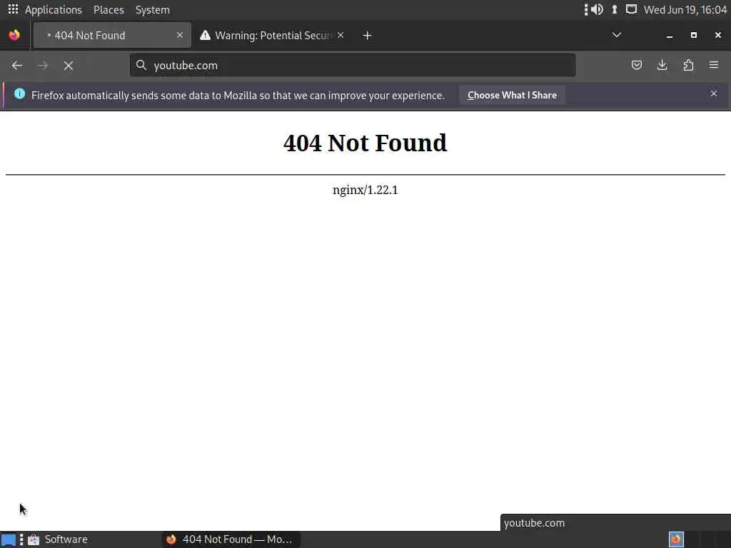Dismiss the Firefox data notification bar
731x548 pixels.
(713, 93)
